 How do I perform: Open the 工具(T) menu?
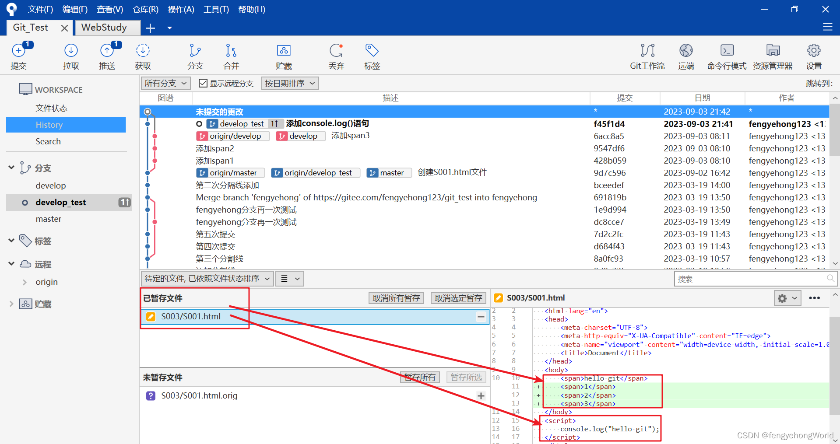[216, 9]
